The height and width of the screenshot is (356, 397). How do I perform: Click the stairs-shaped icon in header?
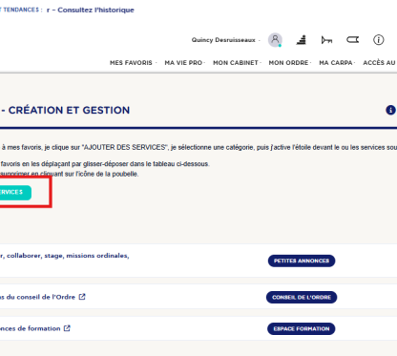302,40
